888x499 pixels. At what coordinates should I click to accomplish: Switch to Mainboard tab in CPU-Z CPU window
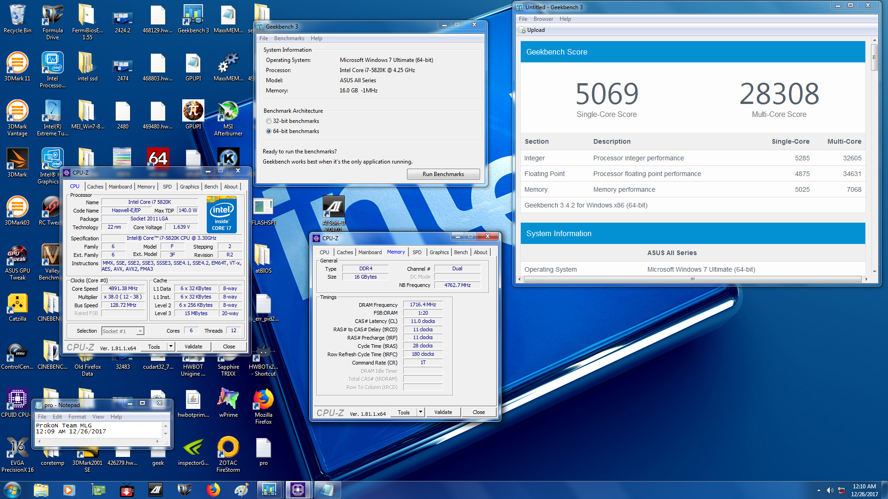(x=120, y=187)
